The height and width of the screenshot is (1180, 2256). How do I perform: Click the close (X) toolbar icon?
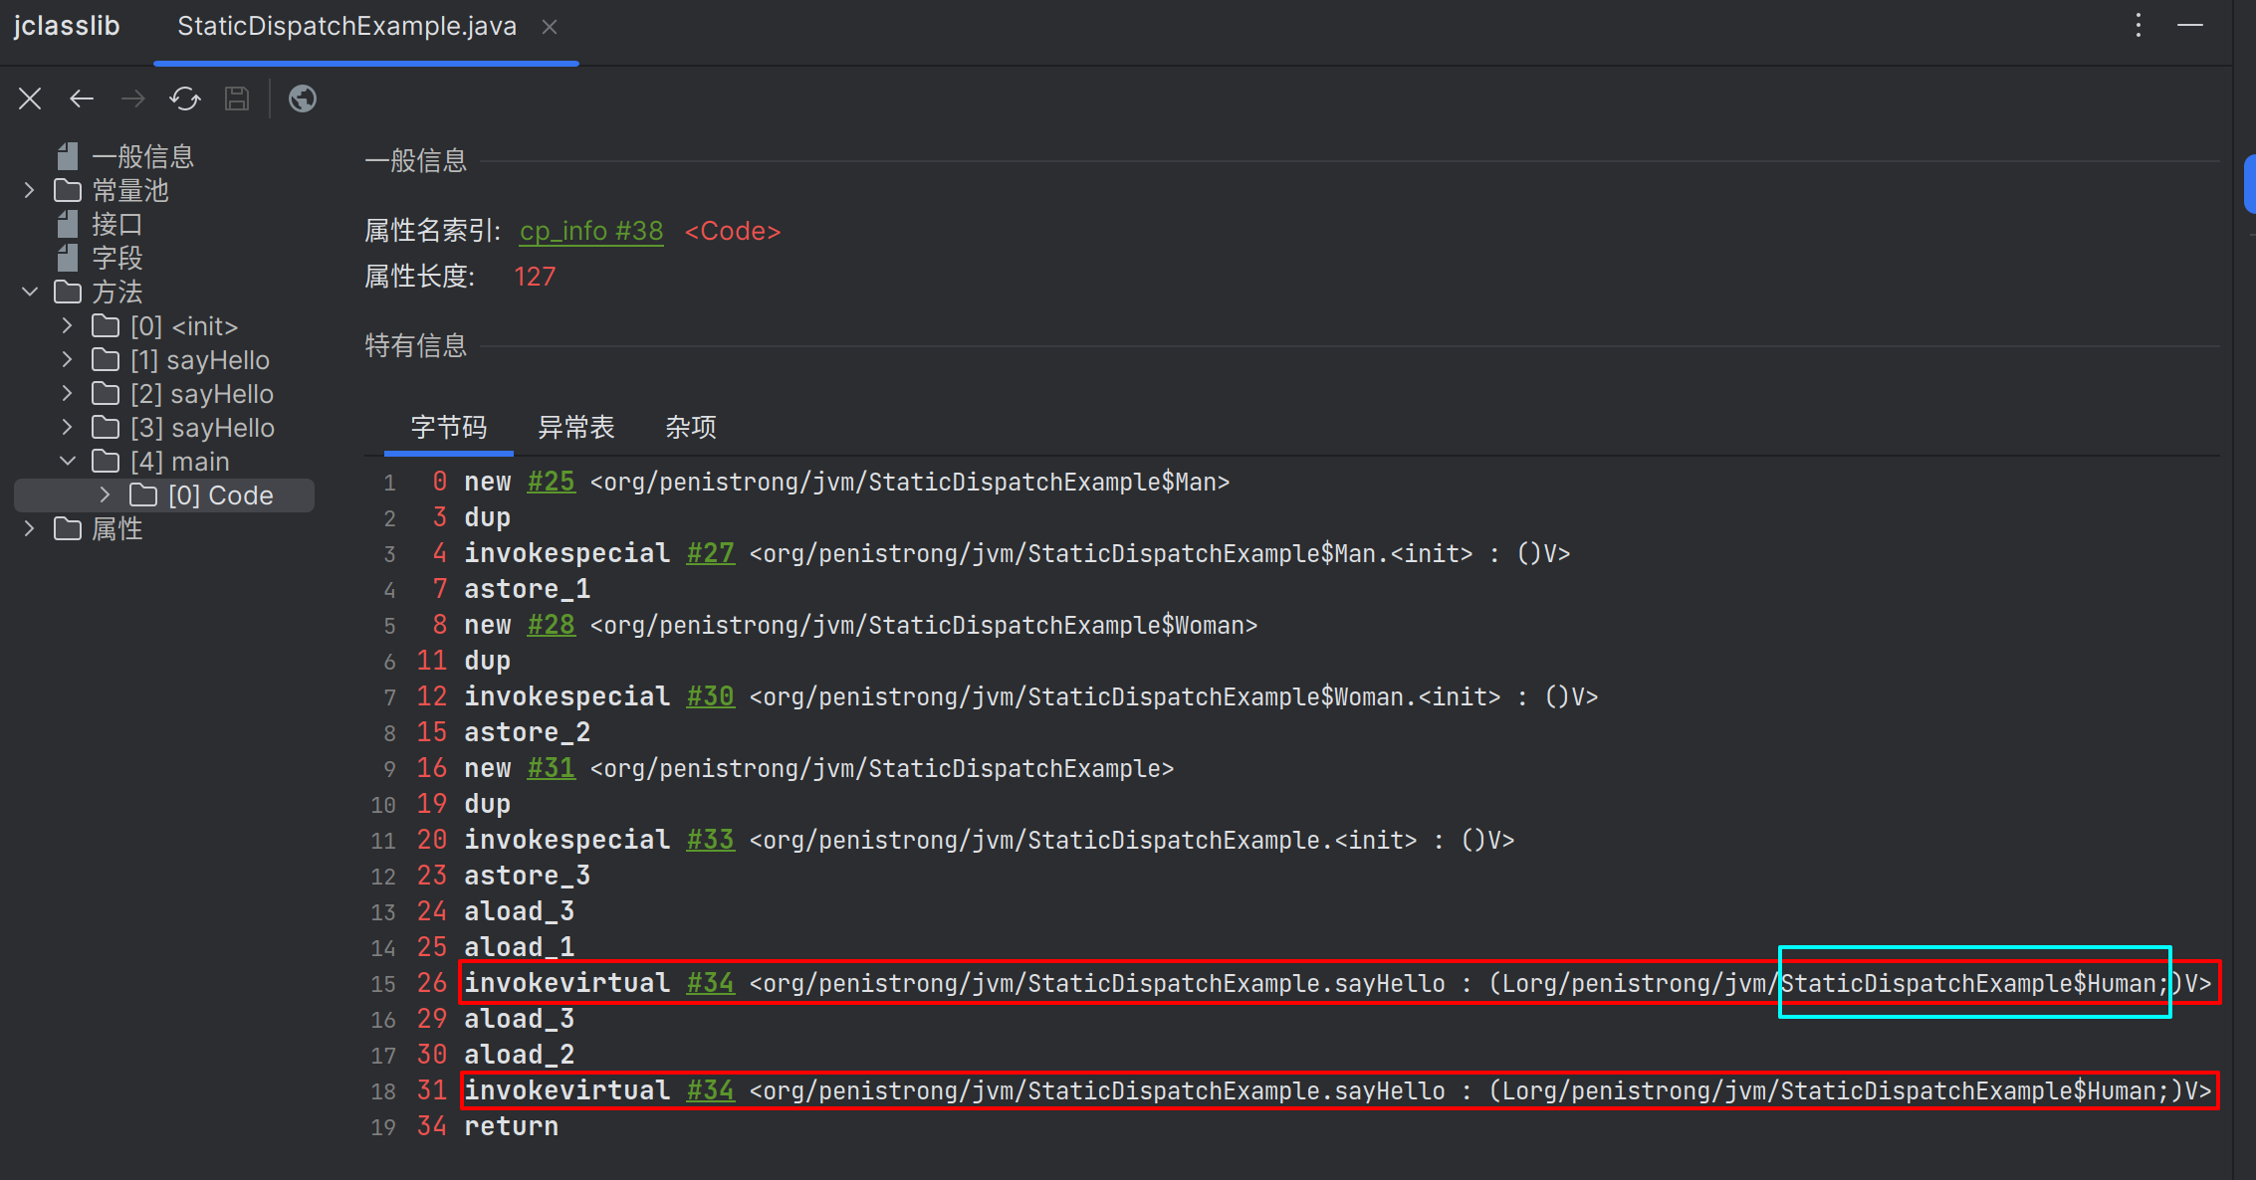pyautogui.click(x=30, y=98)
